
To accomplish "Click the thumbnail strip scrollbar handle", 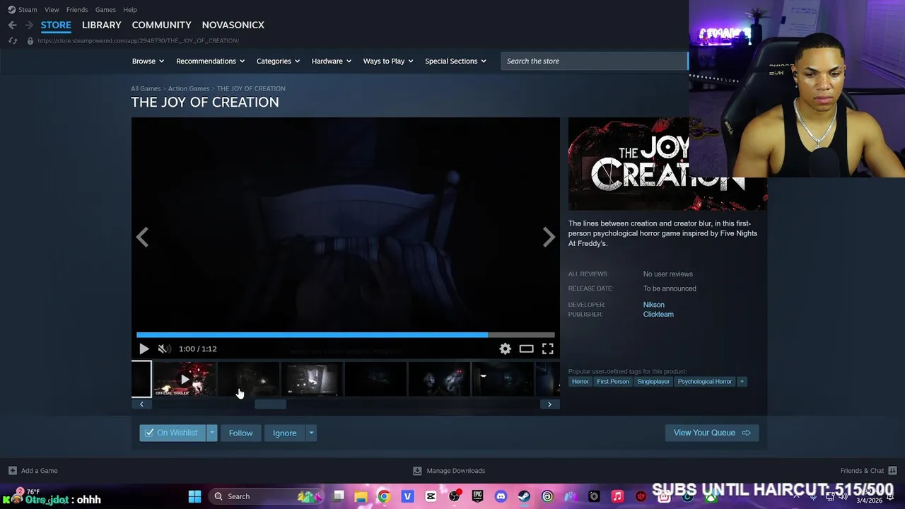I will coord(270,404).
